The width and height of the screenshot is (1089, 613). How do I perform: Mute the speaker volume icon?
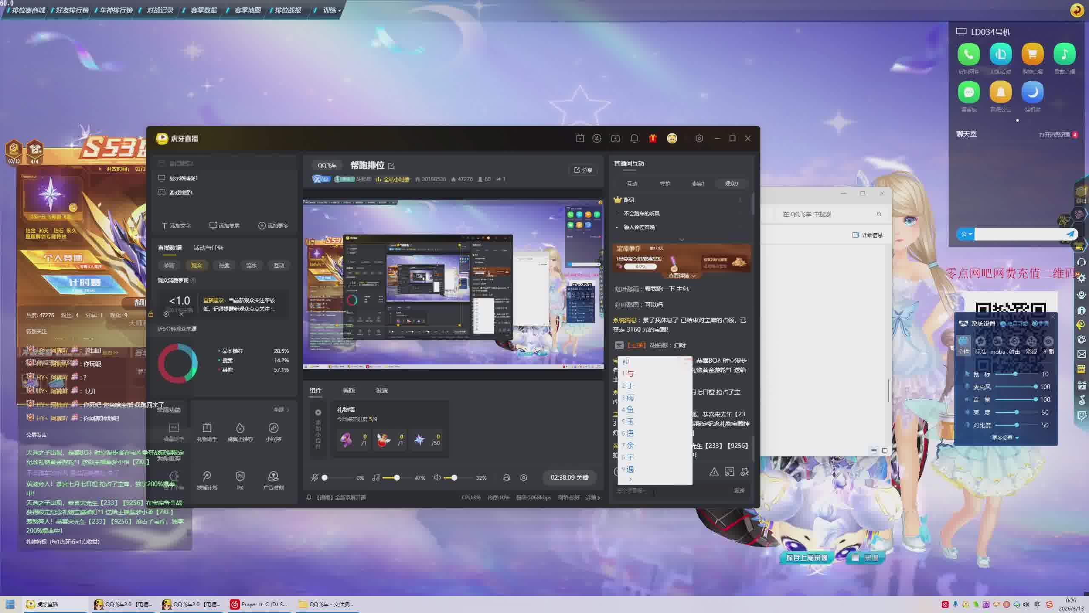click(x=437, y=478)
